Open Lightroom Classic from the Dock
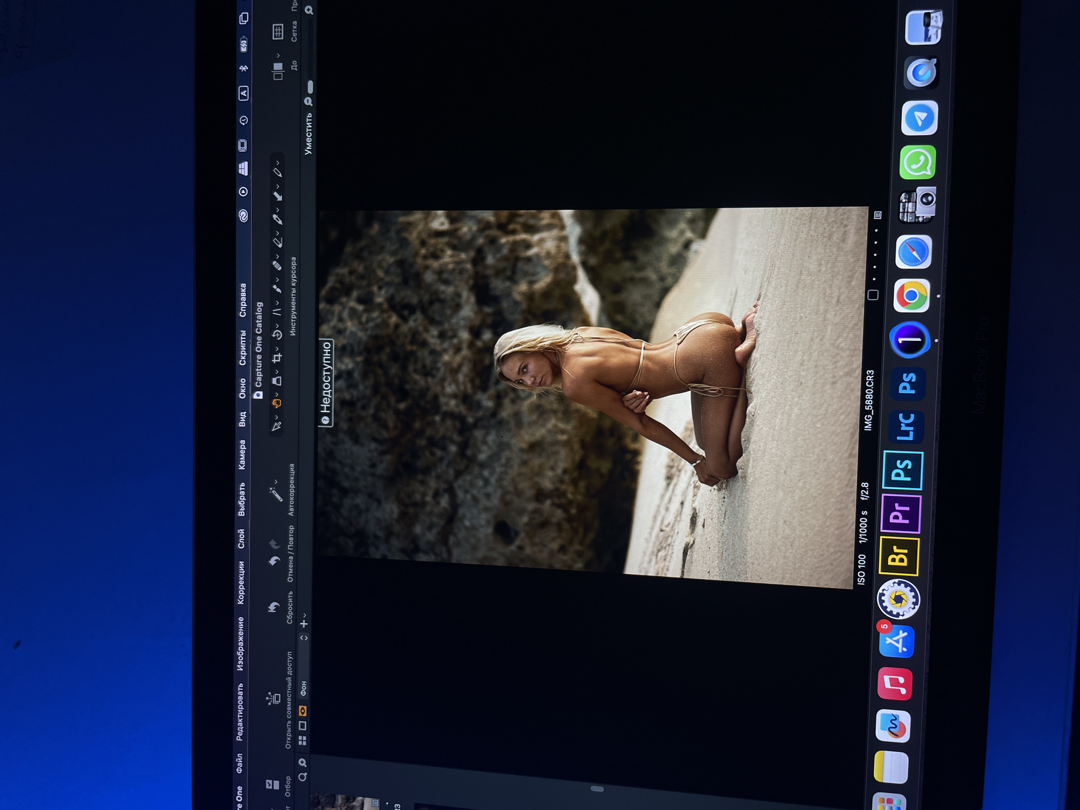Viewport: 1080px width, 810px height. tap(906, 427)
